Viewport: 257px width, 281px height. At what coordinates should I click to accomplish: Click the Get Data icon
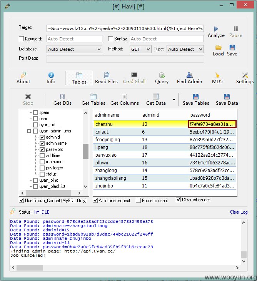point(156,97)
